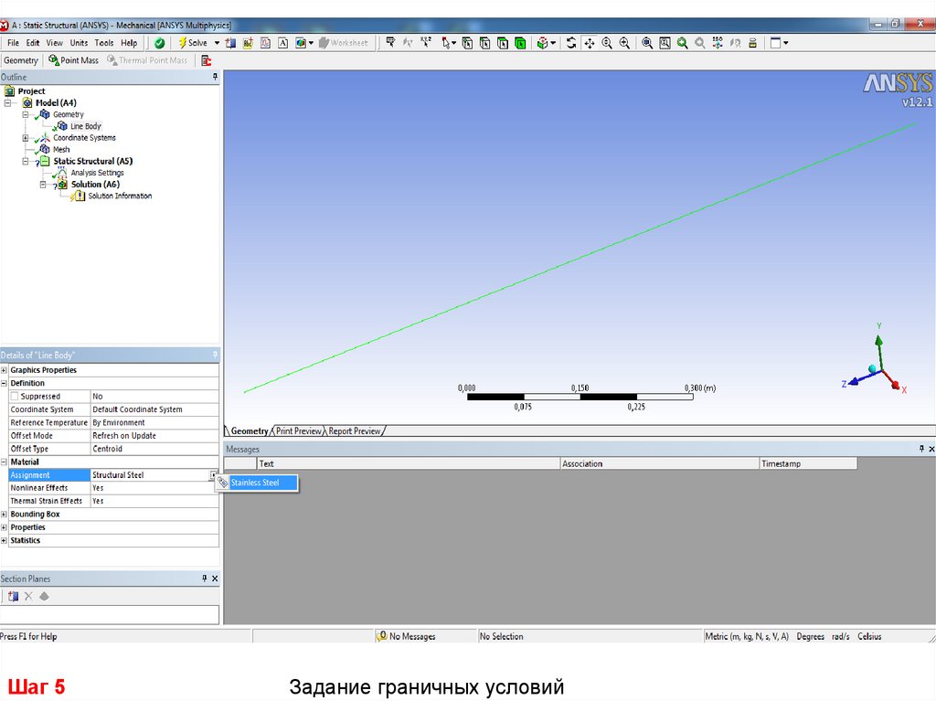Viewport: 936px width, 701px height.
Task: Select Analysis Settings in outline tree
Action: (97, 173)
